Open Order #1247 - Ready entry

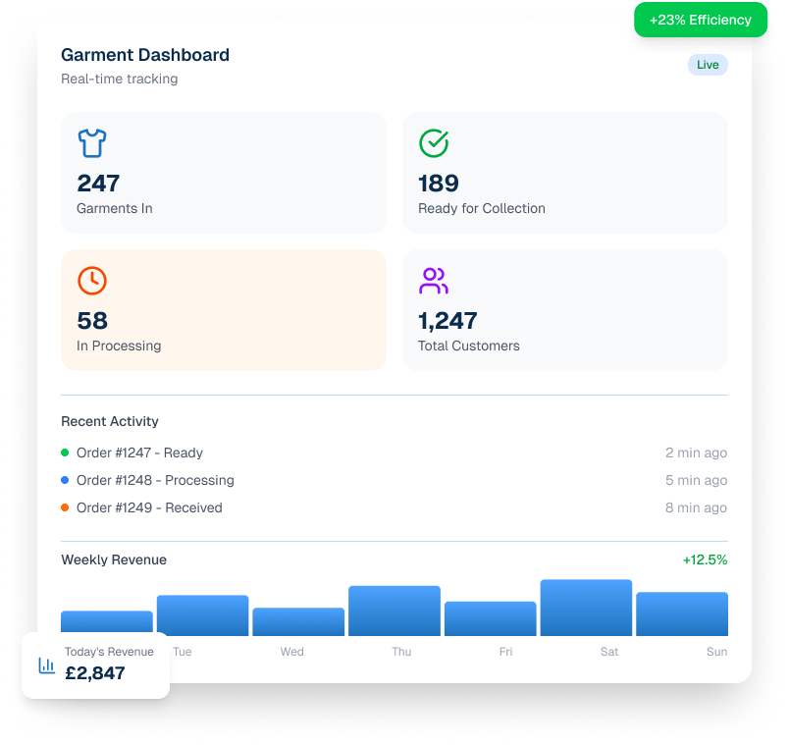pos(139,452)
